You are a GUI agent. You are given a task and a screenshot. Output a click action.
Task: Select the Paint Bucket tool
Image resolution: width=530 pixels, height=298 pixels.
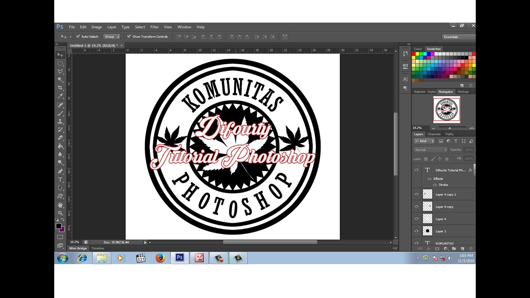[60, 146]
